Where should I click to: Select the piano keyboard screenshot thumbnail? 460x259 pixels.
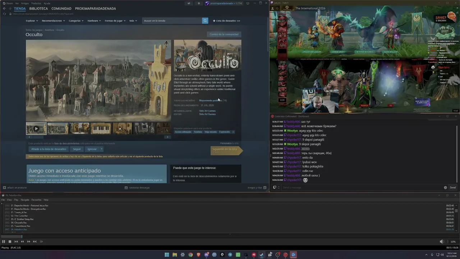[x=101, y=128]
